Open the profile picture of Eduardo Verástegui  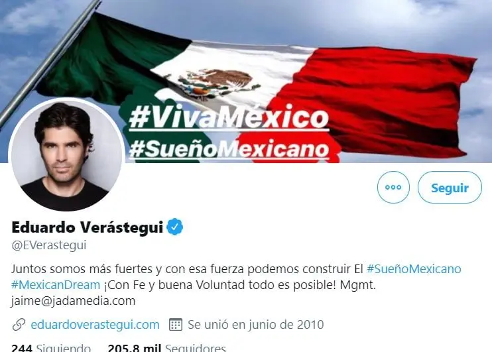(x=66, y=154)
